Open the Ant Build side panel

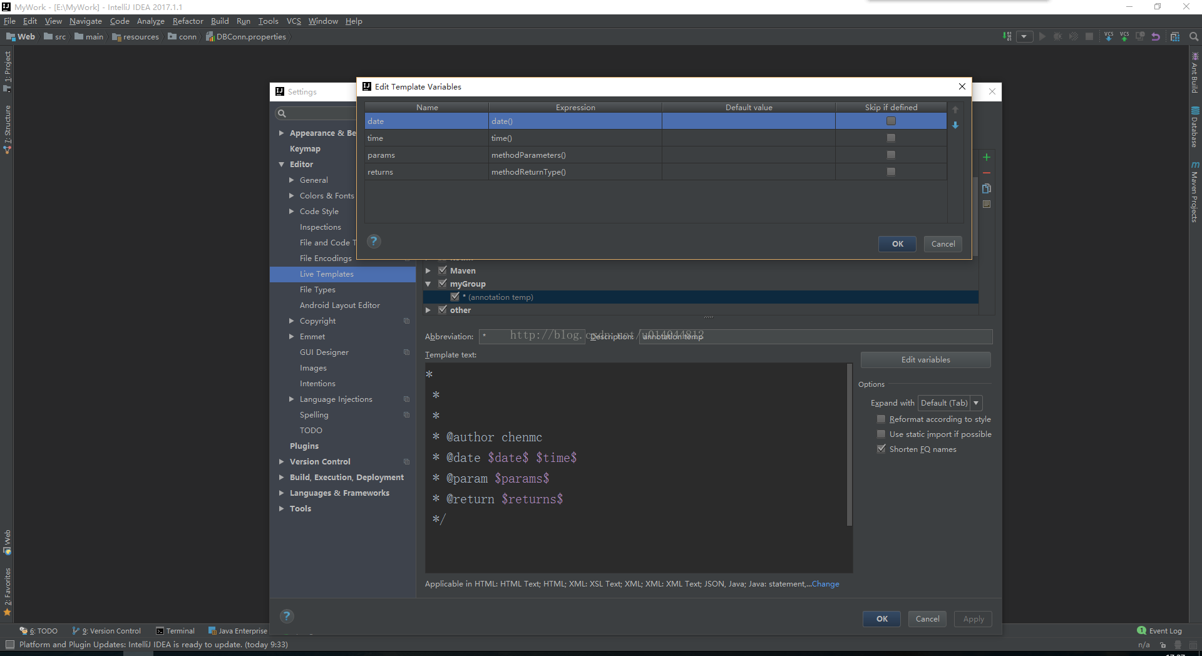click(x=1195, y=74)
